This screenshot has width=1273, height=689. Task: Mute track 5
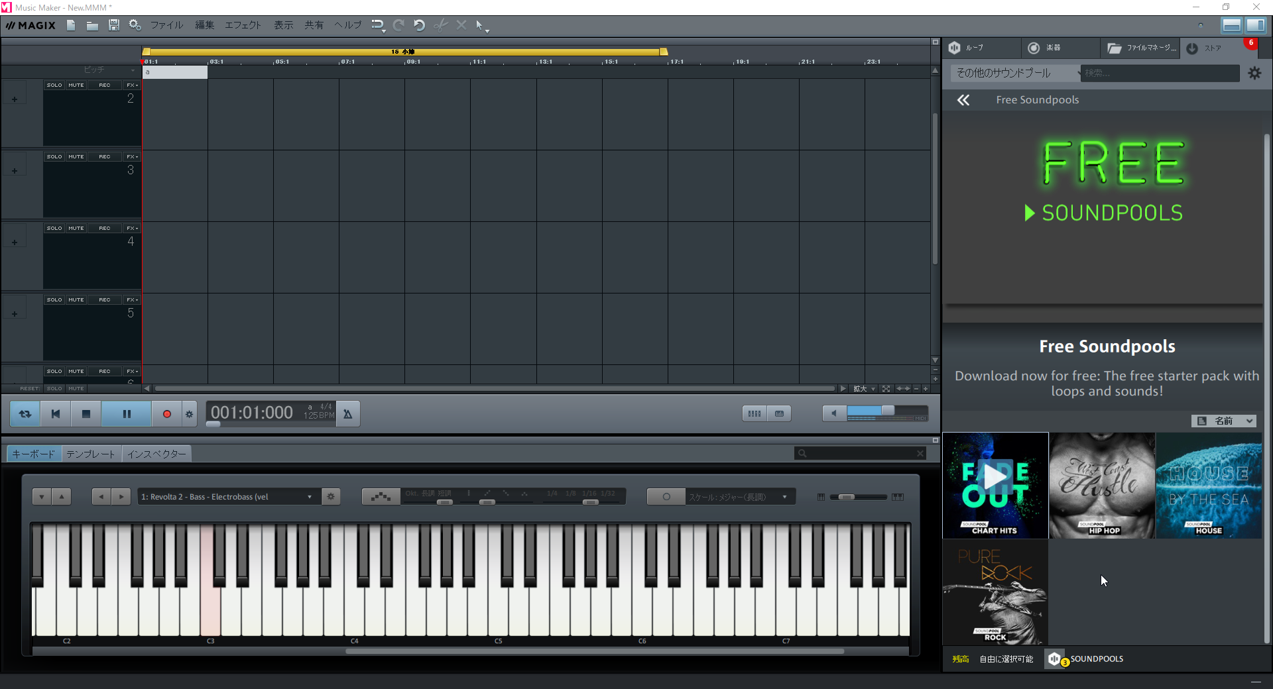click(x=76, y=299)
